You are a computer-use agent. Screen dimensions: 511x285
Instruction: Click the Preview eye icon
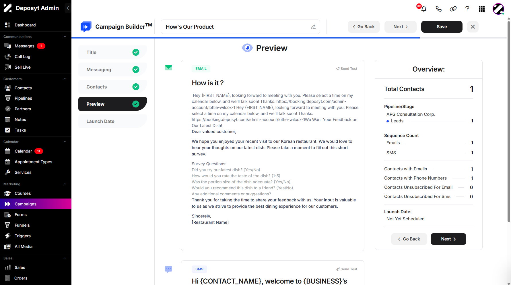247,48
